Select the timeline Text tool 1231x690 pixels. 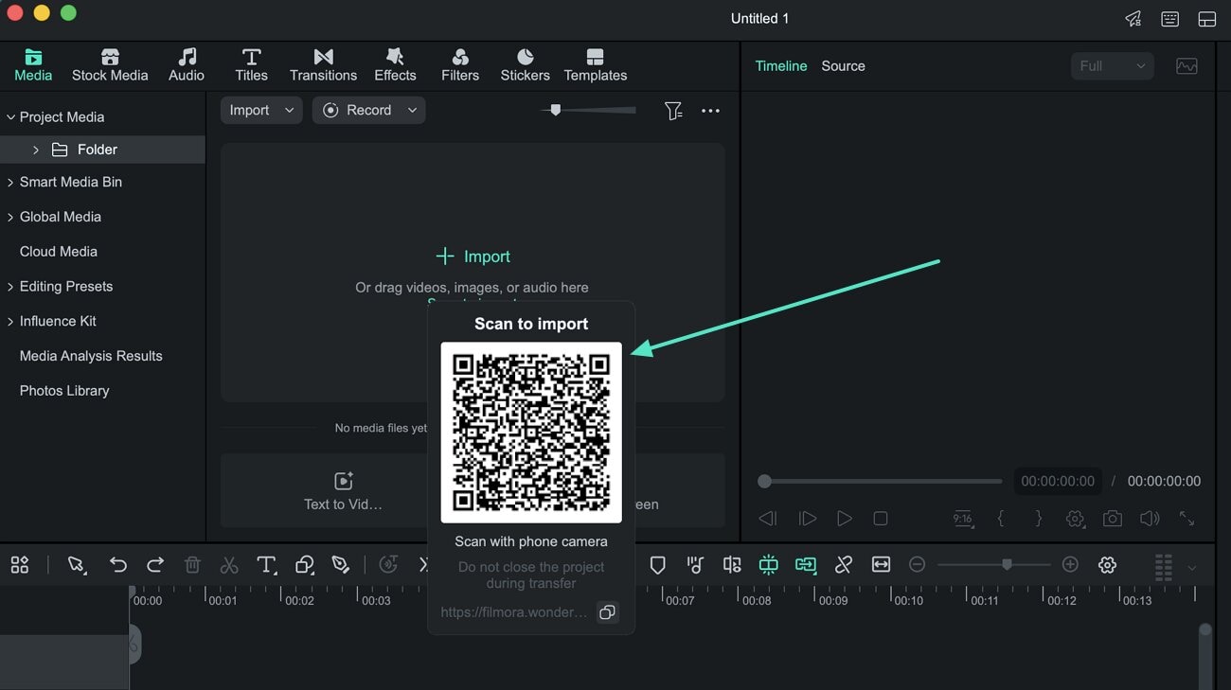click(267, 565)
